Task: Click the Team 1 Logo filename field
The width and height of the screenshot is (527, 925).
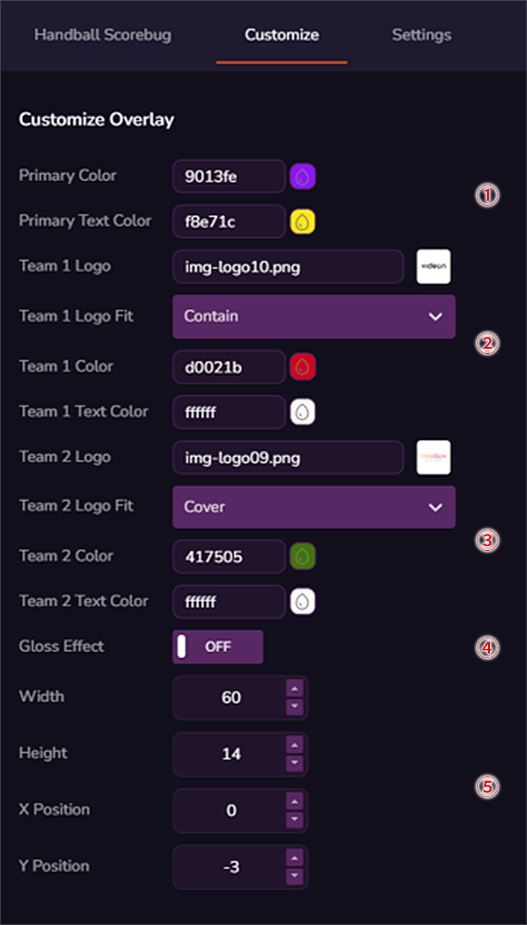Action: [x=289, y=267]
